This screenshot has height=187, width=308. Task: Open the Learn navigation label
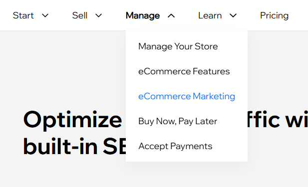point(210,15)
